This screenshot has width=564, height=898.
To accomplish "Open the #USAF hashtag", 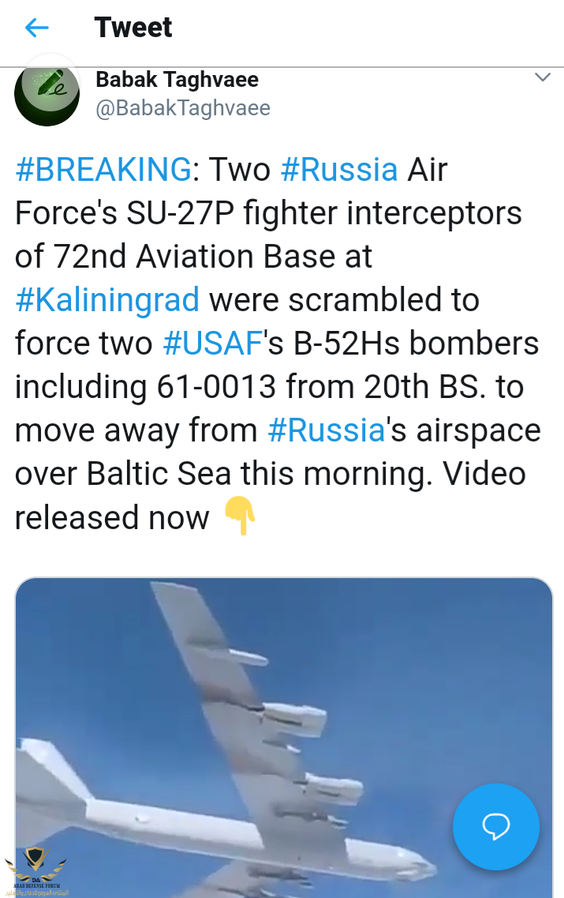I will [213, 344].
